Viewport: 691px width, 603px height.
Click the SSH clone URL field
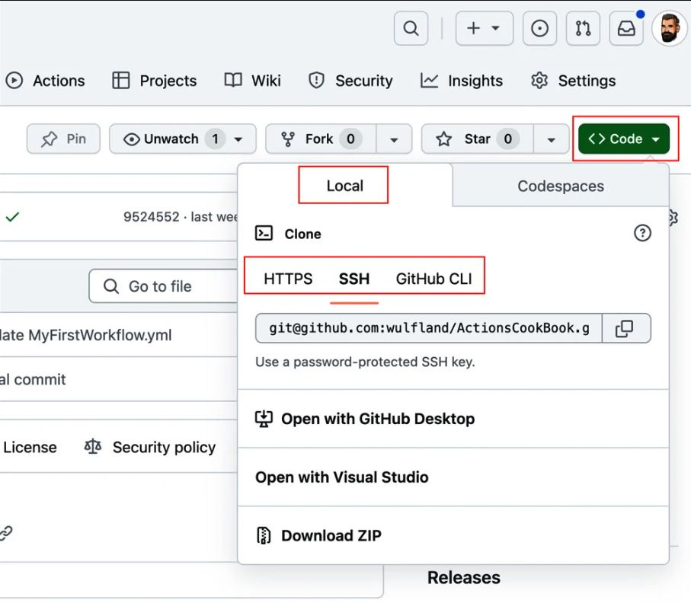[429, 328]
